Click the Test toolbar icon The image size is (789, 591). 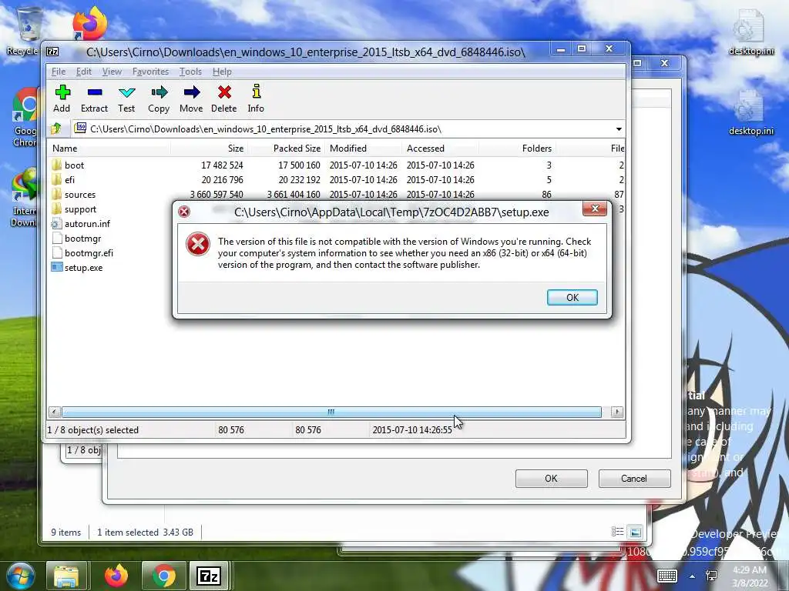click(126, 92)
